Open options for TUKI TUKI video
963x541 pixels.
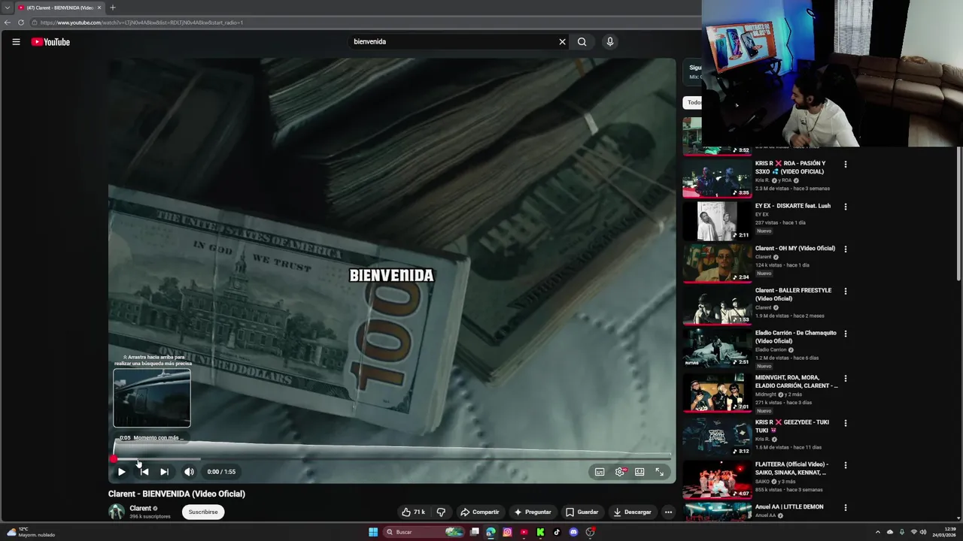(x=846, y=423)
